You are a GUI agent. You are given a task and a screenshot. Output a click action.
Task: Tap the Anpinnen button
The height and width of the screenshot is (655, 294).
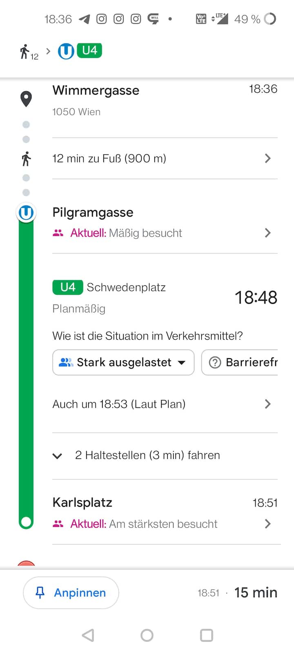click(71, 592)
